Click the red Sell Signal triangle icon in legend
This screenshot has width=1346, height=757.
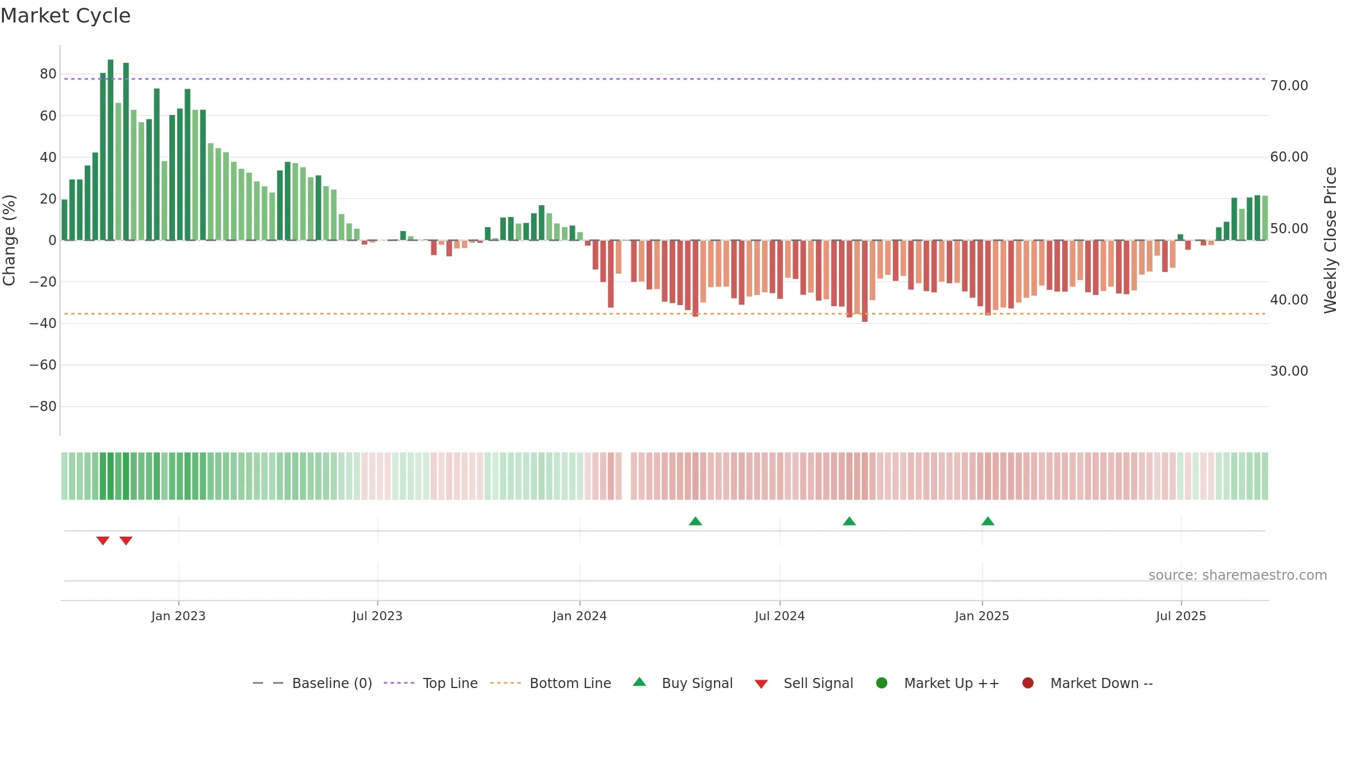(761, 684)
